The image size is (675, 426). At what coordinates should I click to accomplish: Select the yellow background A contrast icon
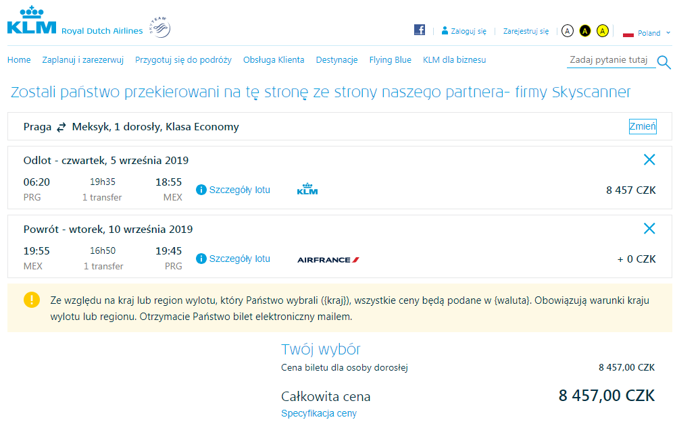(x=602, y=31)
